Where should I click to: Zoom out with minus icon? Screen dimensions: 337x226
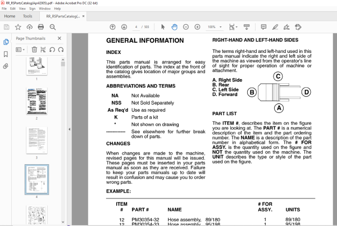(x=186, y=27)
